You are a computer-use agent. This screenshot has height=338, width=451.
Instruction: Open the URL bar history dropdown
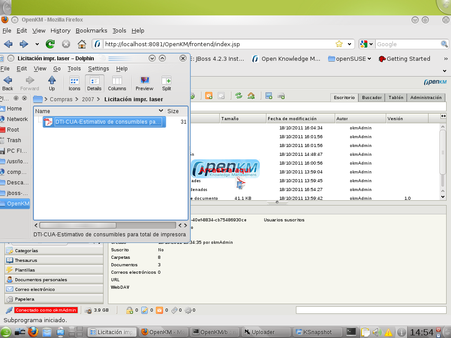point(350,44)
